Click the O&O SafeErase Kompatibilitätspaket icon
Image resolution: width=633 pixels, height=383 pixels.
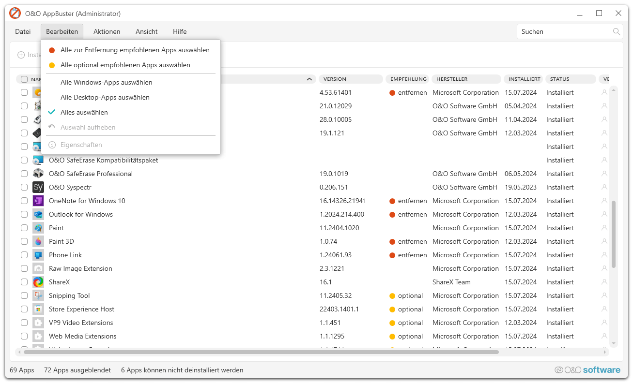coord(38,160)
